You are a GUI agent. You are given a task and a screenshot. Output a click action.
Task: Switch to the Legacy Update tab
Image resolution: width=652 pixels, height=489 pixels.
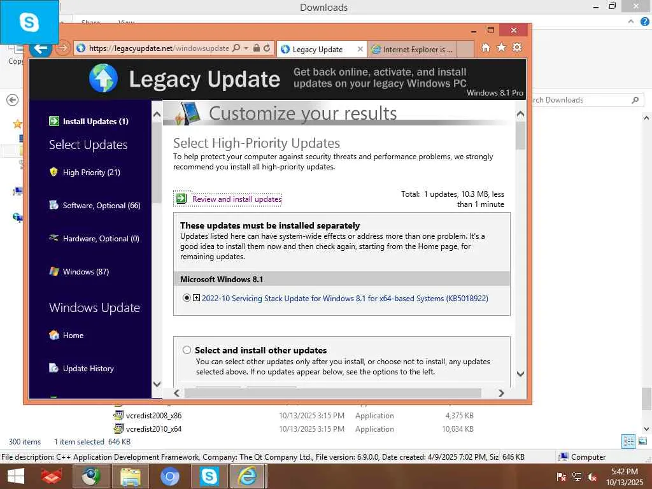318,50
